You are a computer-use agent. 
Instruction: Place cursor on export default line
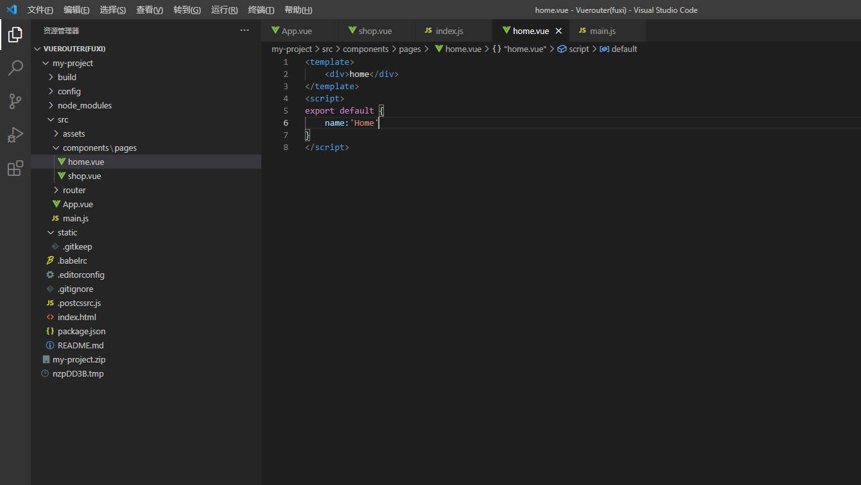(x=344, y=110)
